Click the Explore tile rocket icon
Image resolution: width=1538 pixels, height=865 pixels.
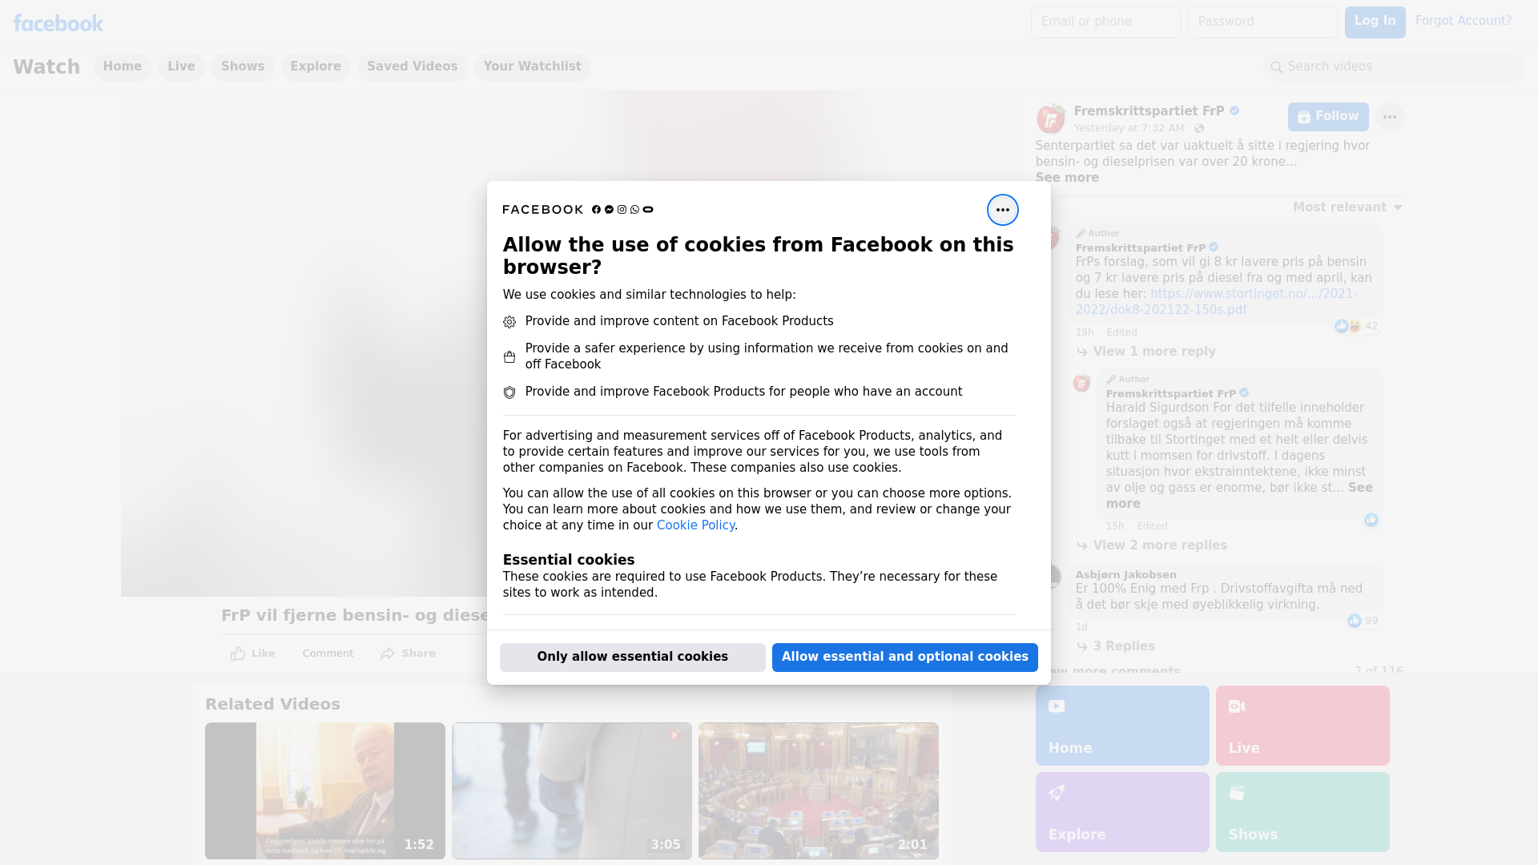pyautogui.click(x=1057, y=793)
